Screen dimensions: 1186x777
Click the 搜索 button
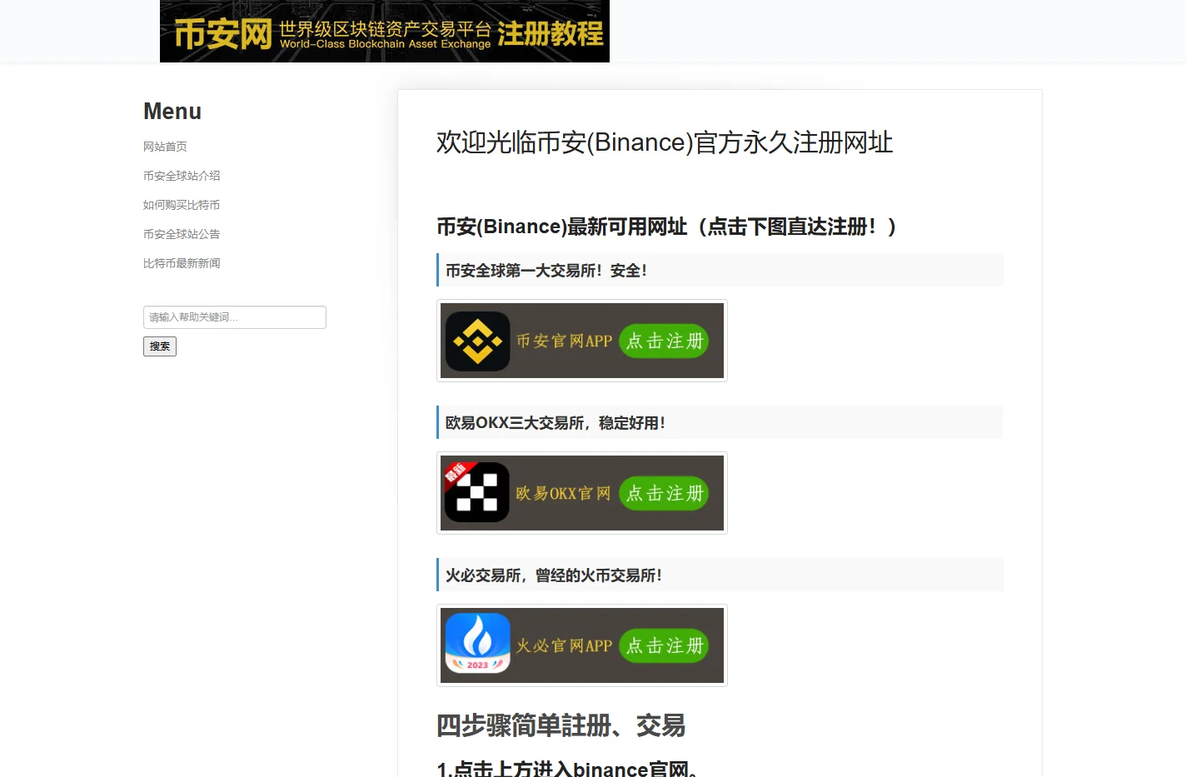click(160, 346)
